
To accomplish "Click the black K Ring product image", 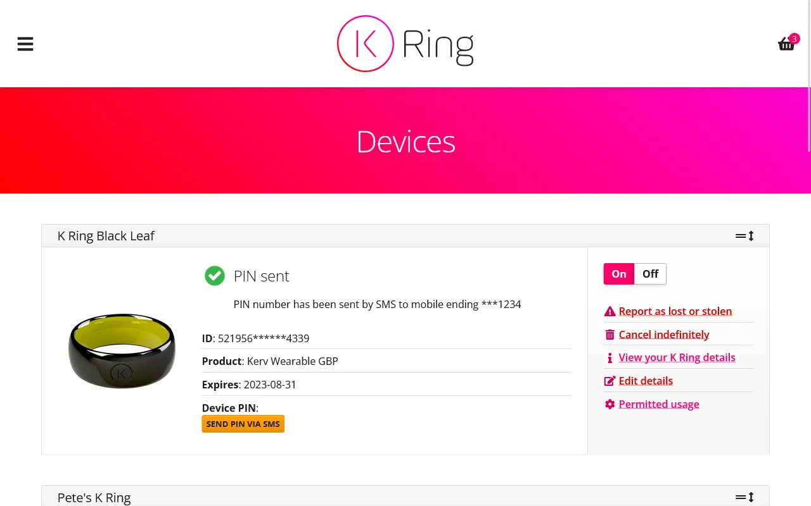I will (122, 350).
